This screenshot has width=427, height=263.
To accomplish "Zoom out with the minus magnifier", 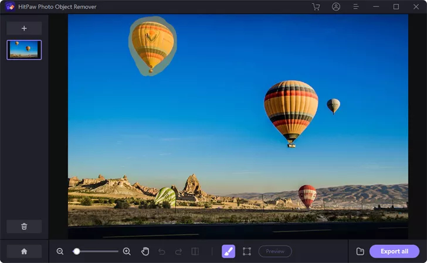I will point(60,251).
